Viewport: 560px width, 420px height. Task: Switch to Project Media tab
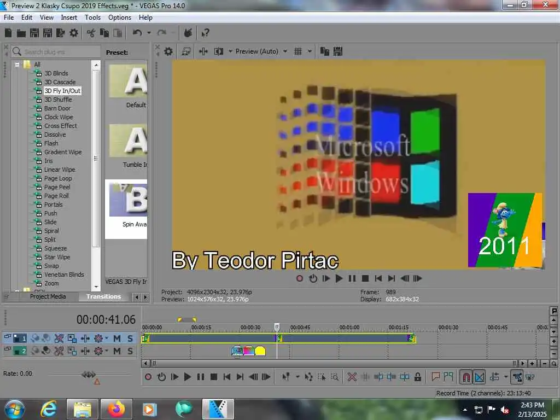click(x=48, y=296)
